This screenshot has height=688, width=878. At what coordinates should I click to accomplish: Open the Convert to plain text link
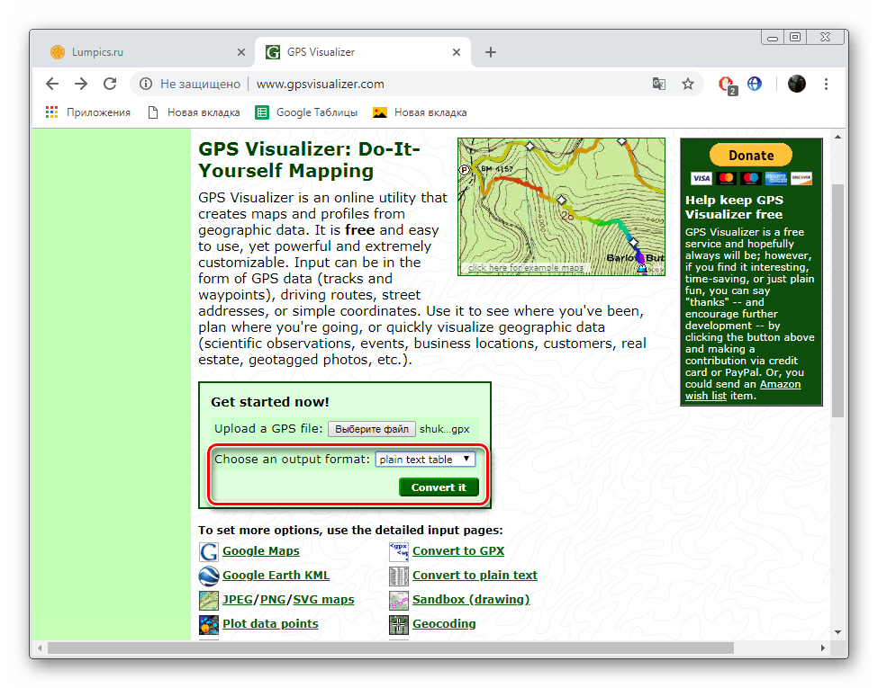coord(475,575)
